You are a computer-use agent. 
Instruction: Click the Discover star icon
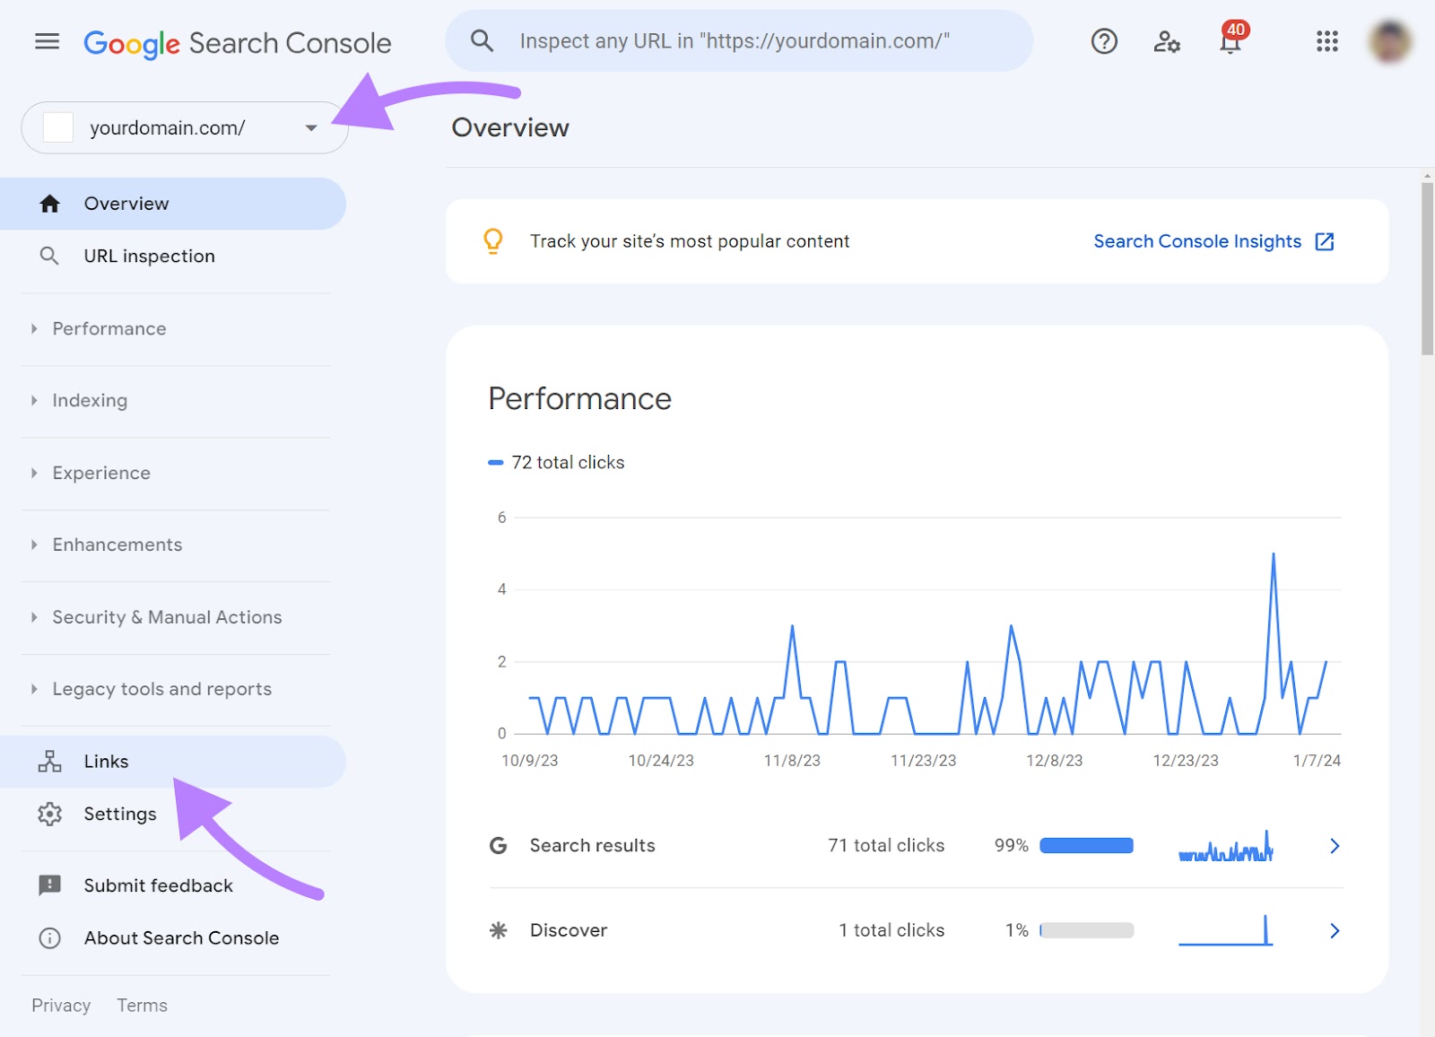[500, 930]
